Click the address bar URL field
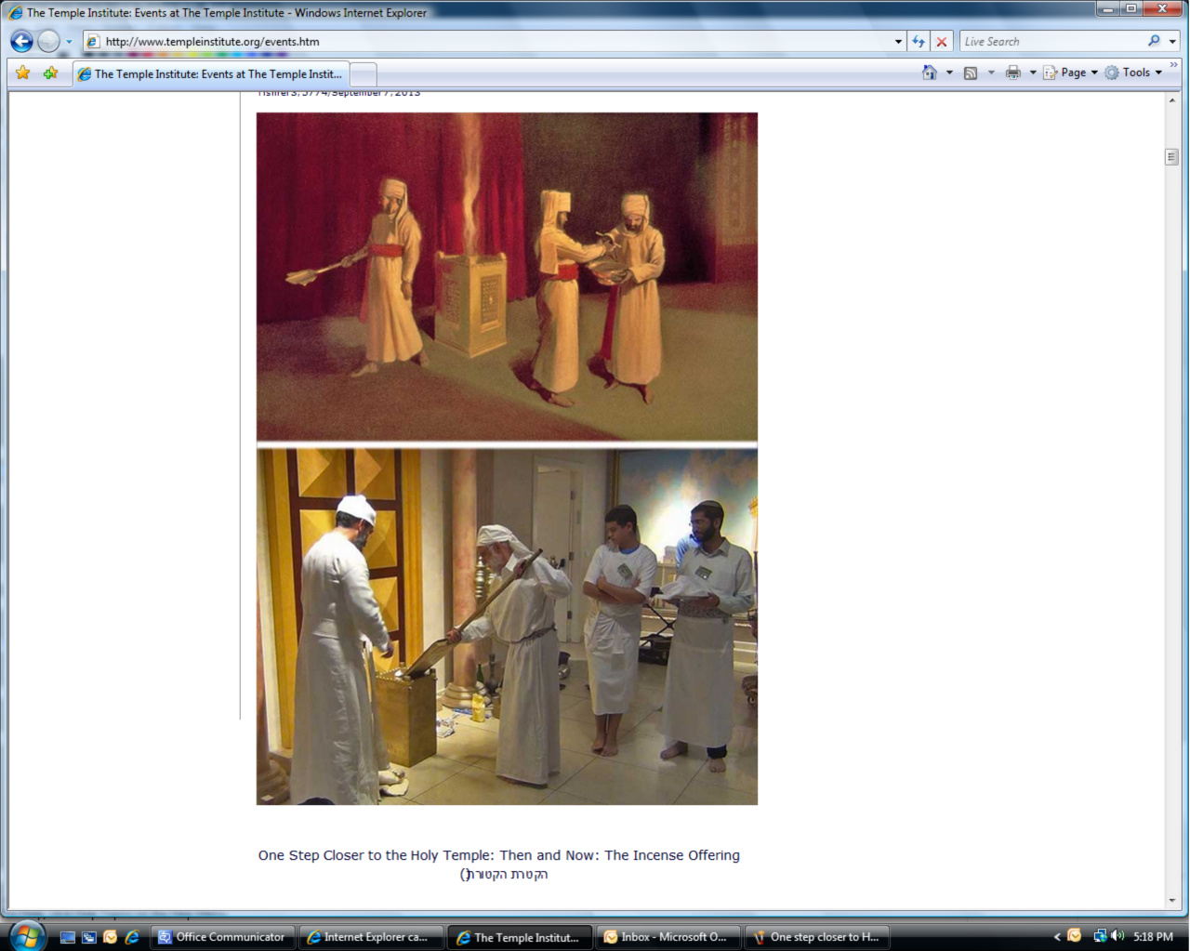Viewport: 1190px width, 951px height. [493, 42]
